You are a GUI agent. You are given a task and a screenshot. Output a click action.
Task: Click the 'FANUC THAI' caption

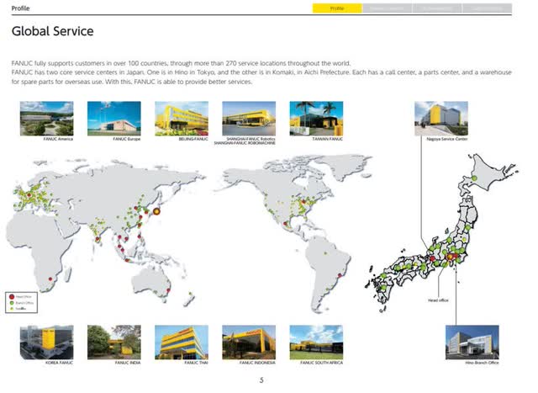click(196, 363)
